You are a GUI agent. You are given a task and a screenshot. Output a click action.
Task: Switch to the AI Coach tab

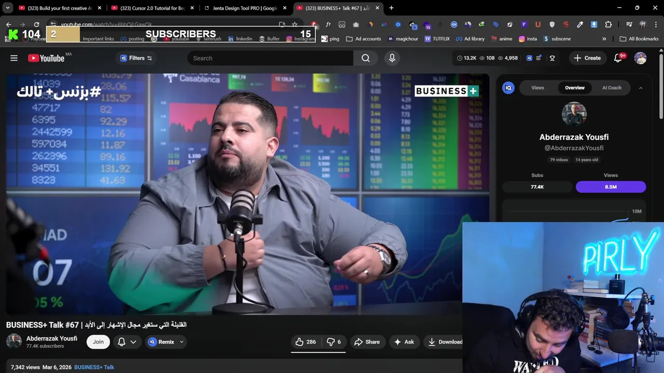[x=612, y=88]
